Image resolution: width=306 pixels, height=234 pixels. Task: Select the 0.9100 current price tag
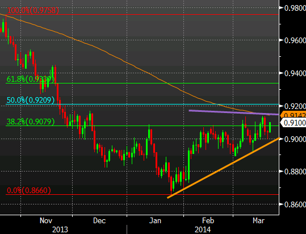pyautogui.click(x=294, y=123)
